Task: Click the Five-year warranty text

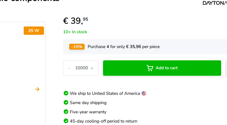Action: point(88,112)
